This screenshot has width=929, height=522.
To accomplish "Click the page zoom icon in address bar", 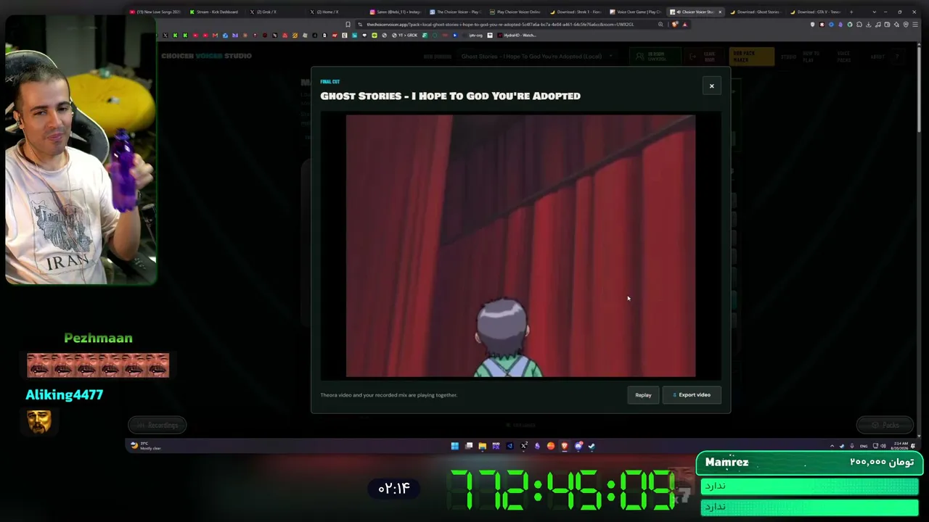I will click(660, 24).
